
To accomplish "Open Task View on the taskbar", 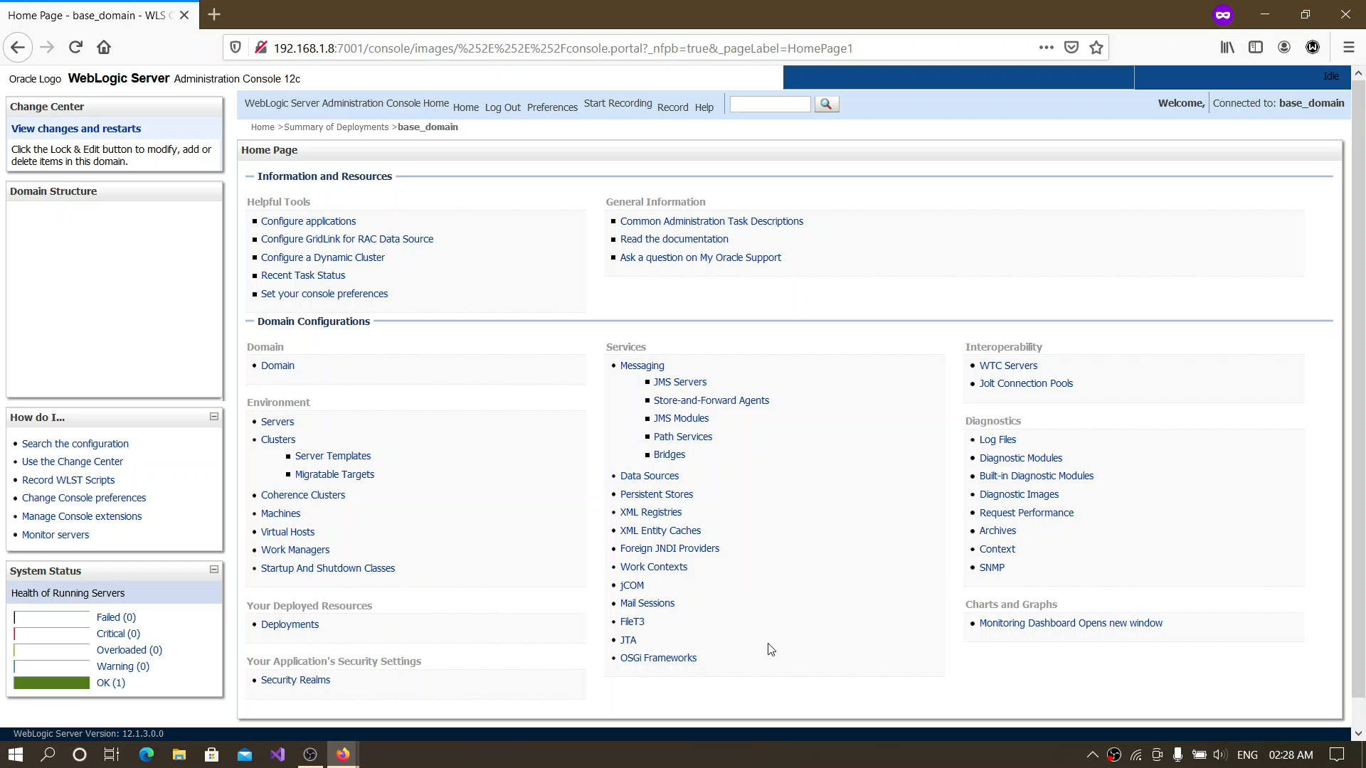I will click(112, 754).
